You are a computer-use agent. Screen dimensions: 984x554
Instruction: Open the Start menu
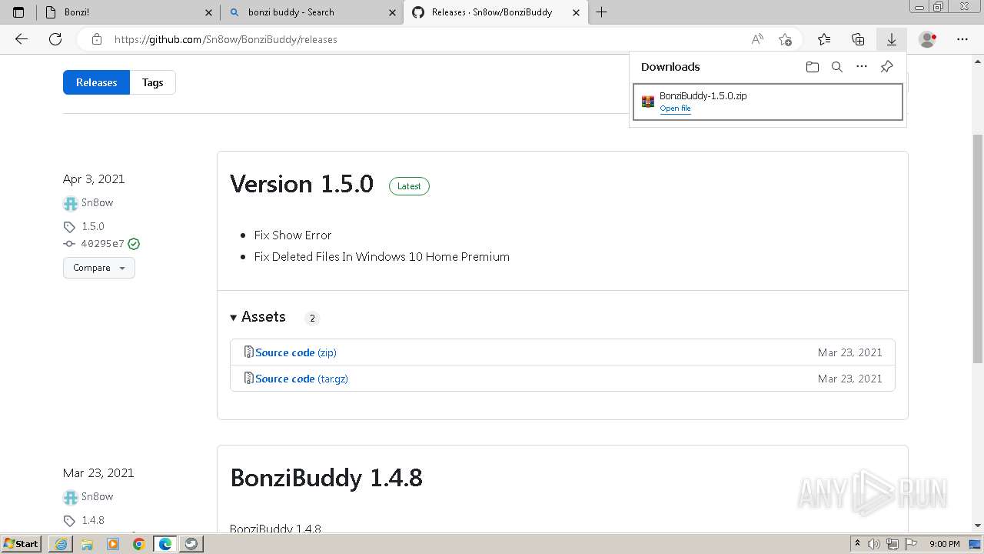pos(22,544)
